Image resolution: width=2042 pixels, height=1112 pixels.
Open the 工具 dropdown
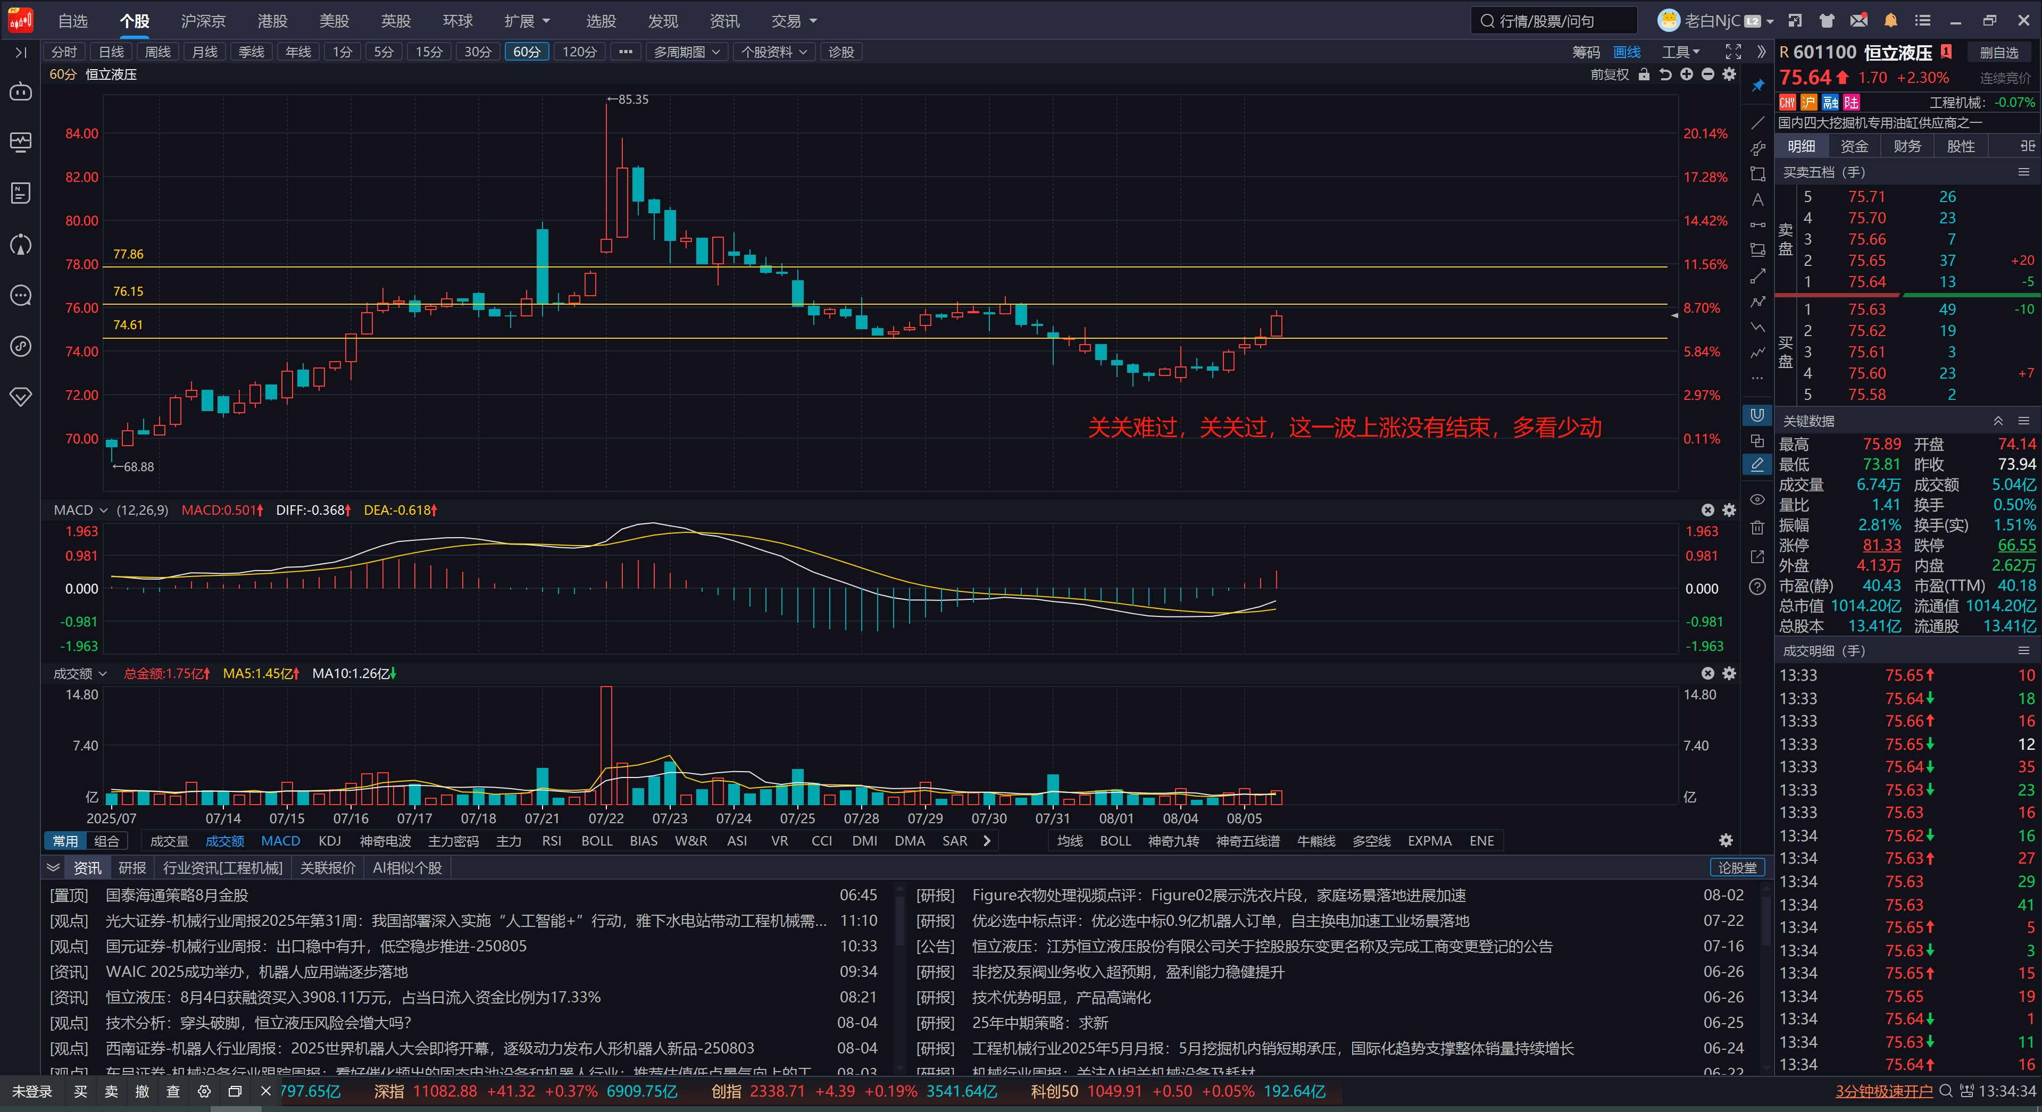pyautogui.click(x=1680, y=52)
